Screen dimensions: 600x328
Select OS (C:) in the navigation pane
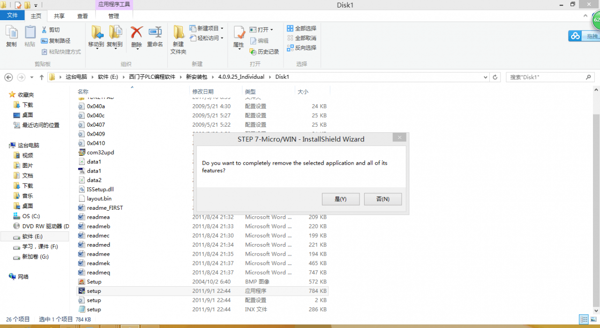31,216
